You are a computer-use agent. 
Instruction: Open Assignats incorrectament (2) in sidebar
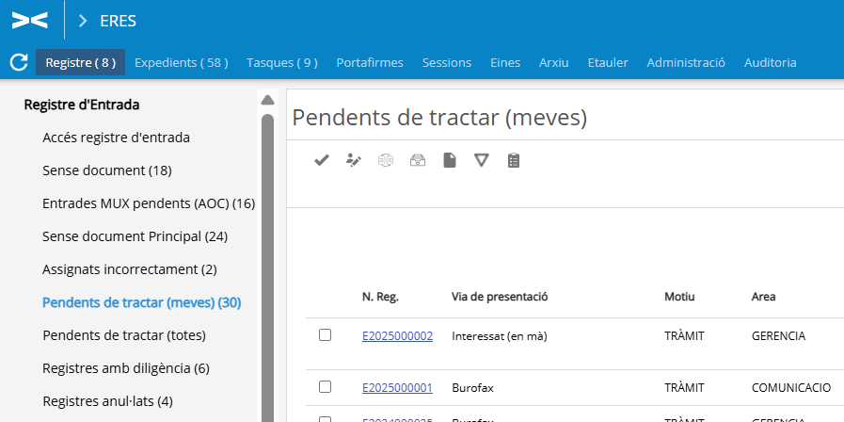130,269
